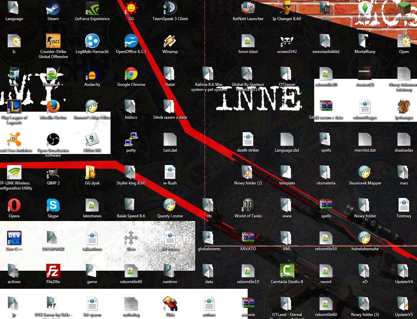417x319 pixels.
Task: Select the Sizer icon
Action: point(131,238)
